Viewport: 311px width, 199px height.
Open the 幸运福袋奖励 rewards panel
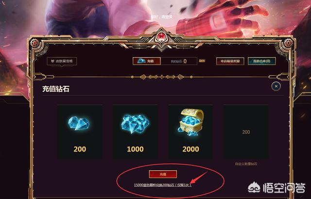(x=230, y=61)
